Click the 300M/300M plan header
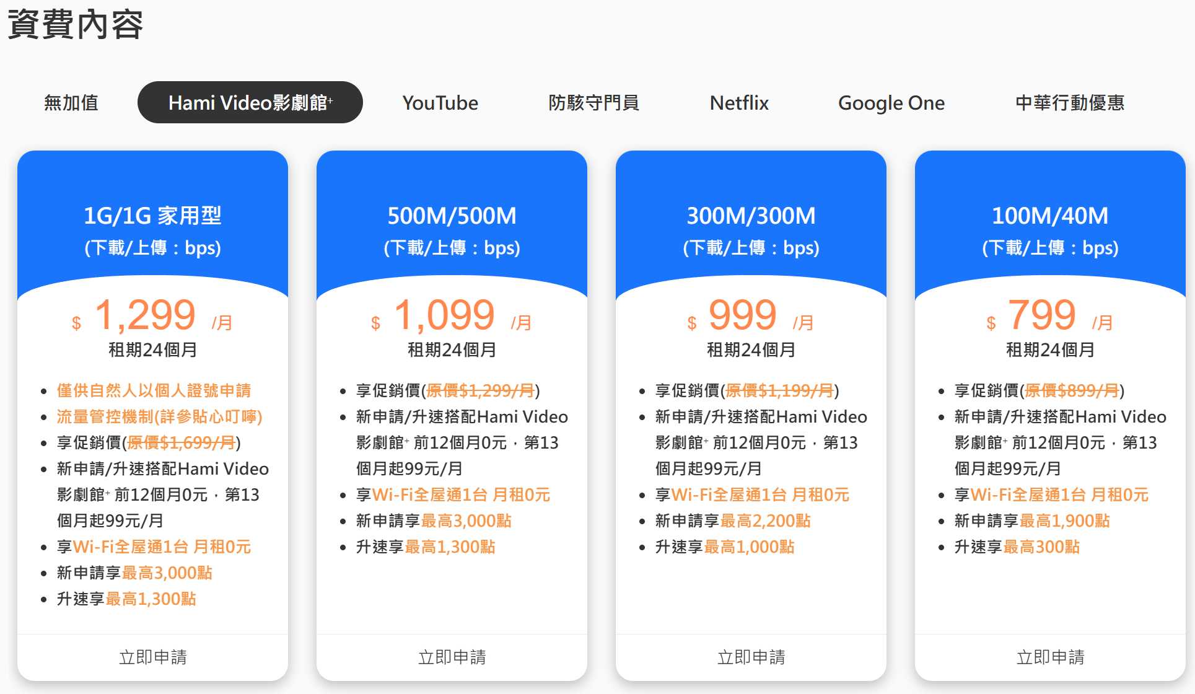This screenshot has height=694, width=1195. pos(751,216)
